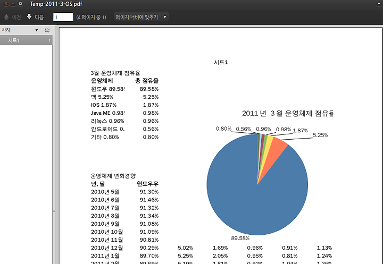Click the pie chart label 1.87%

[300, 131]
